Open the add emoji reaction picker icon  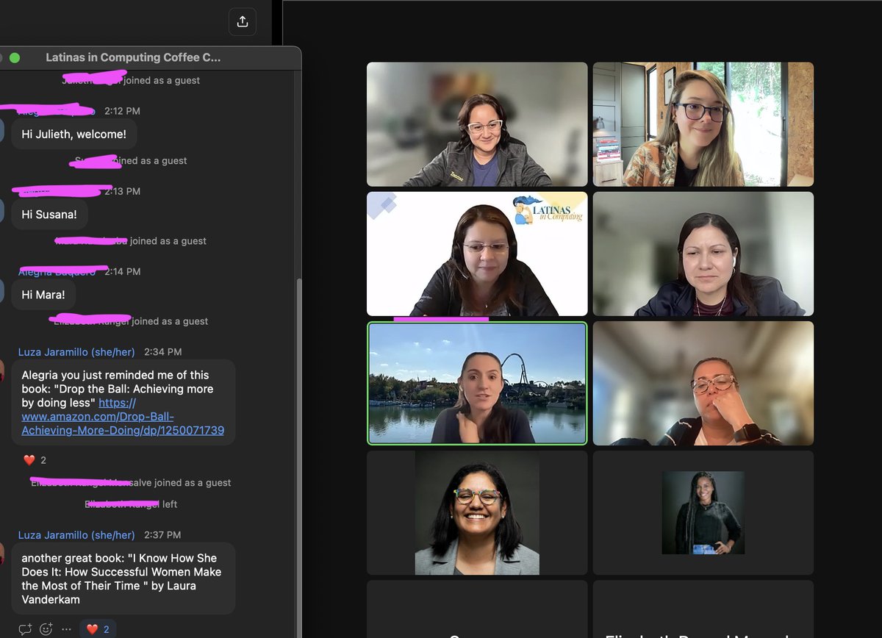tap(46, 629)
